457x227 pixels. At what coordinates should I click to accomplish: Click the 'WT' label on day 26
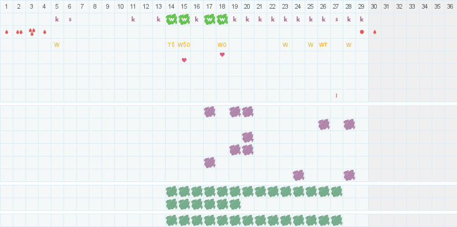[323, 45]
